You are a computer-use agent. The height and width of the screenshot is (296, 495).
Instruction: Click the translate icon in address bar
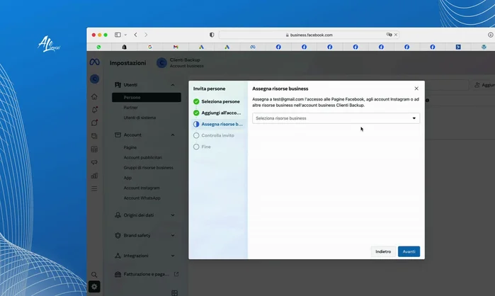click(389, 35)
